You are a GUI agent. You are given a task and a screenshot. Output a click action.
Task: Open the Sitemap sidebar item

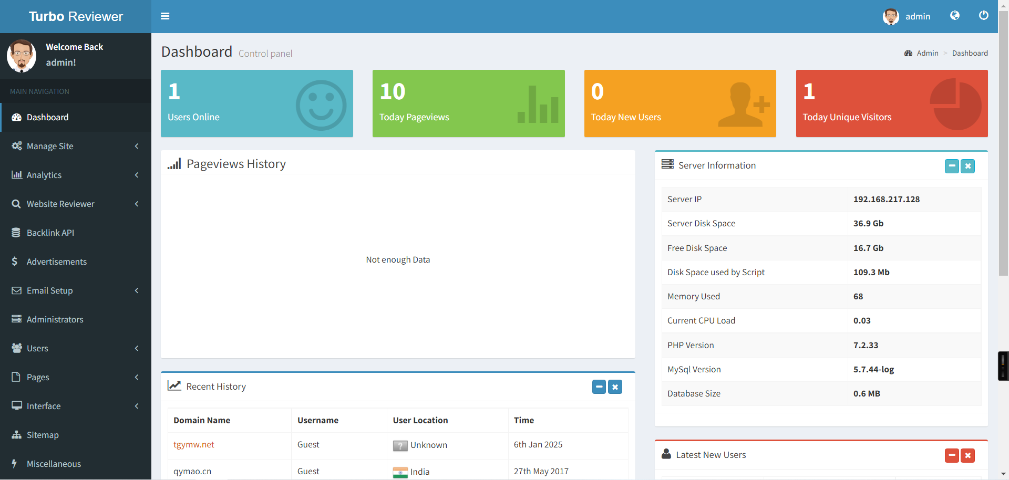coord(43,435)
